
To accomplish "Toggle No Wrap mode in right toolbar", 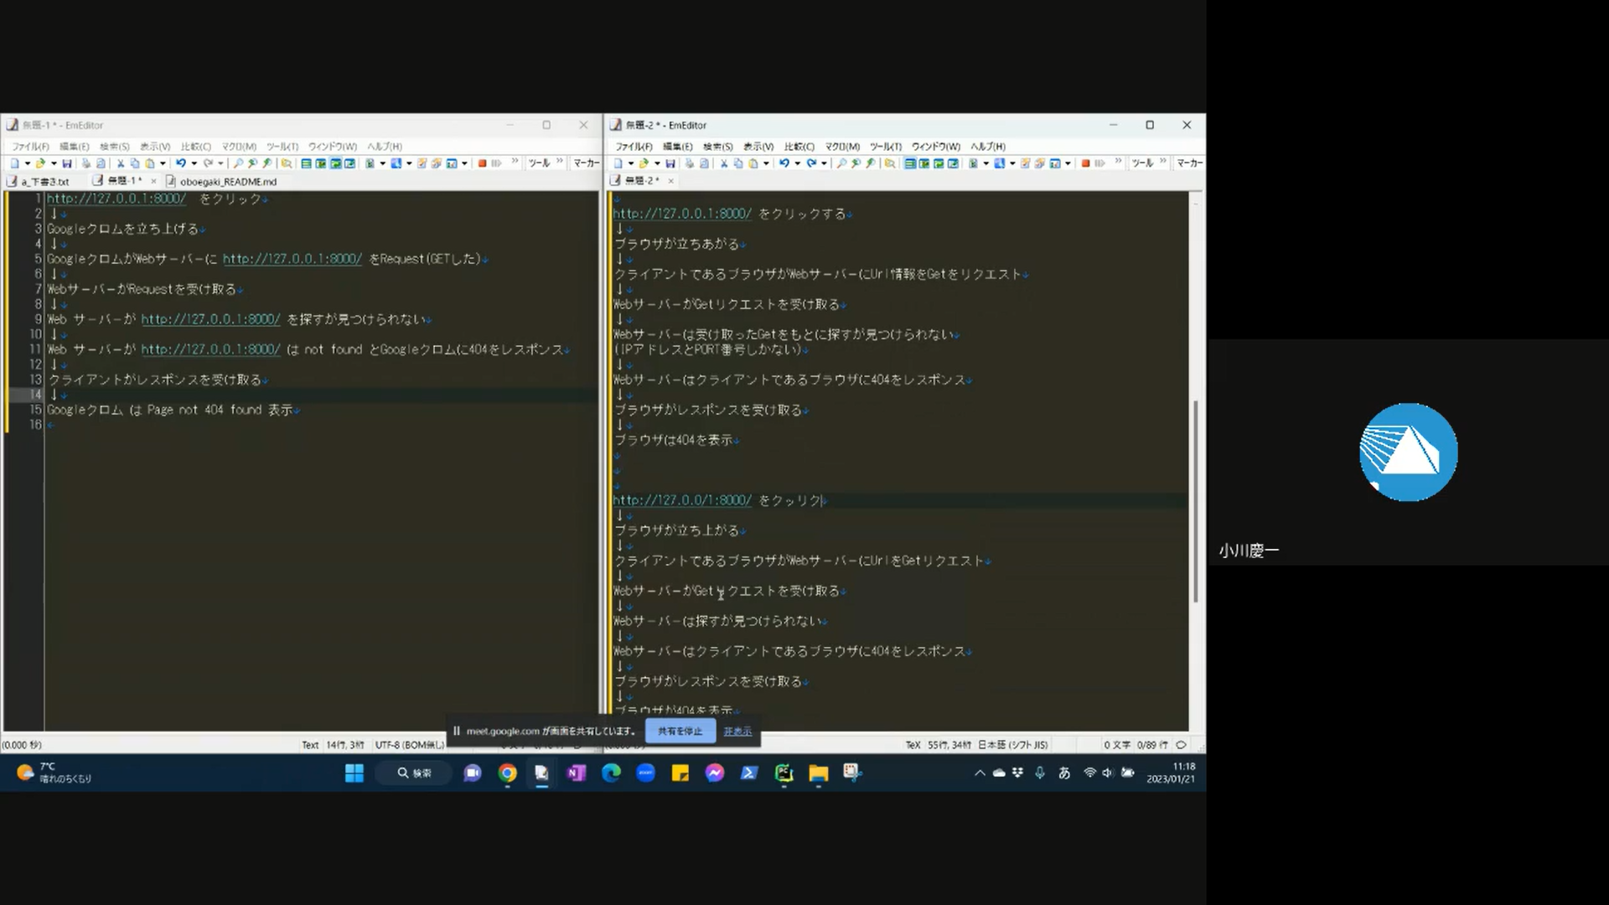I will [x=909, y=163].
